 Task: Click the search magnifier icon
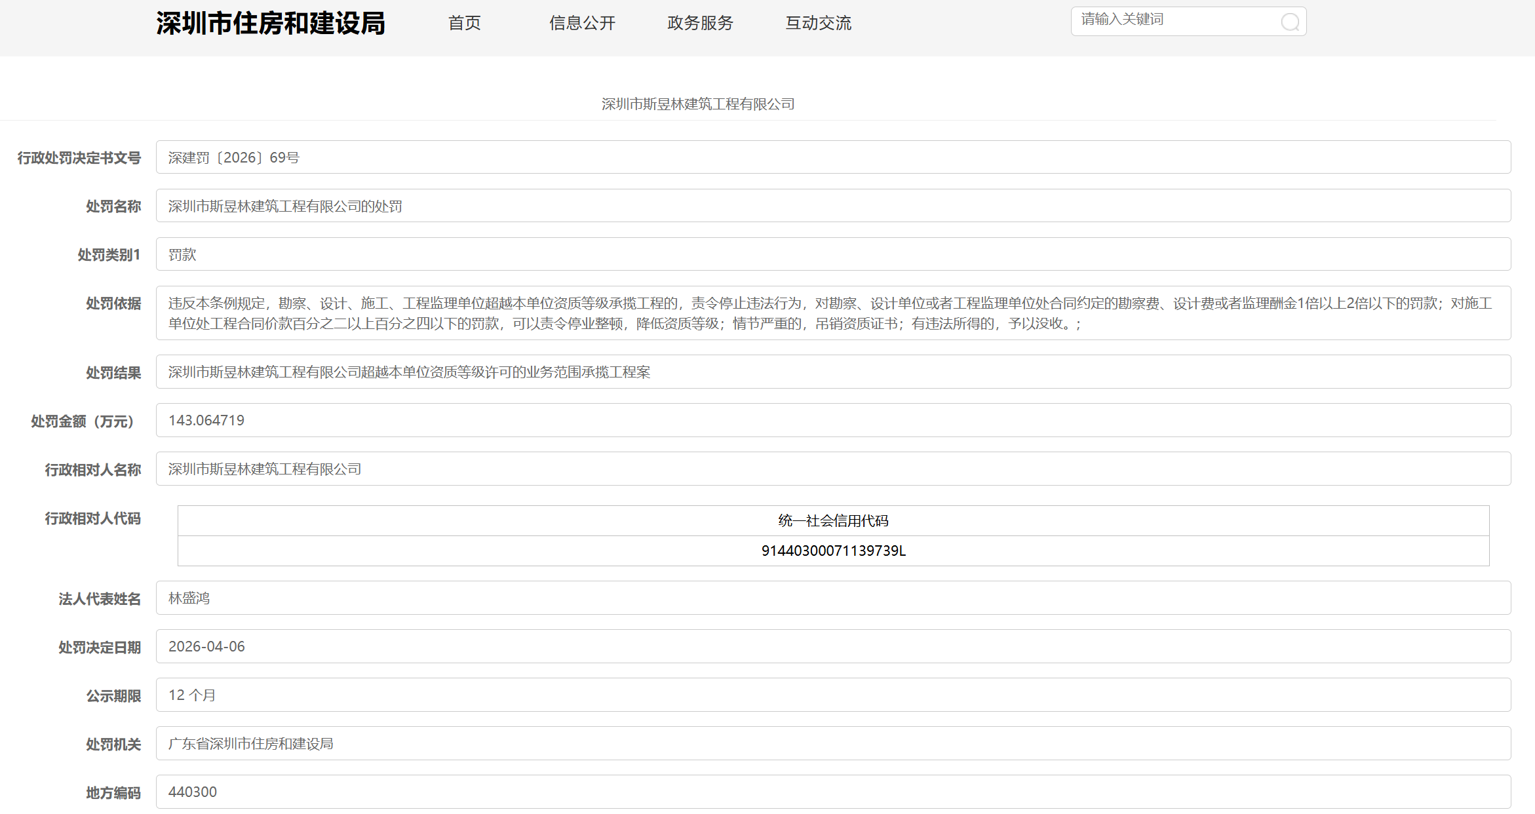point(1289,22)
